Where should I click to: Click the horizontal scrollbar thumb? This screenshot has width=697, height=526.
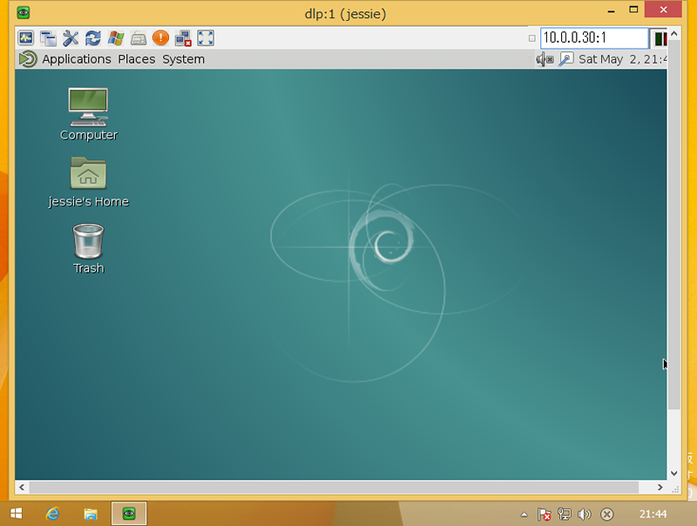pyautogui.click(x=334, y=488)
